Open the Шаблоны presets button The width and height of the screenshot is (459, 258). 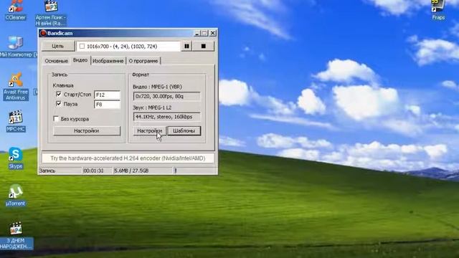coord(184,130)
